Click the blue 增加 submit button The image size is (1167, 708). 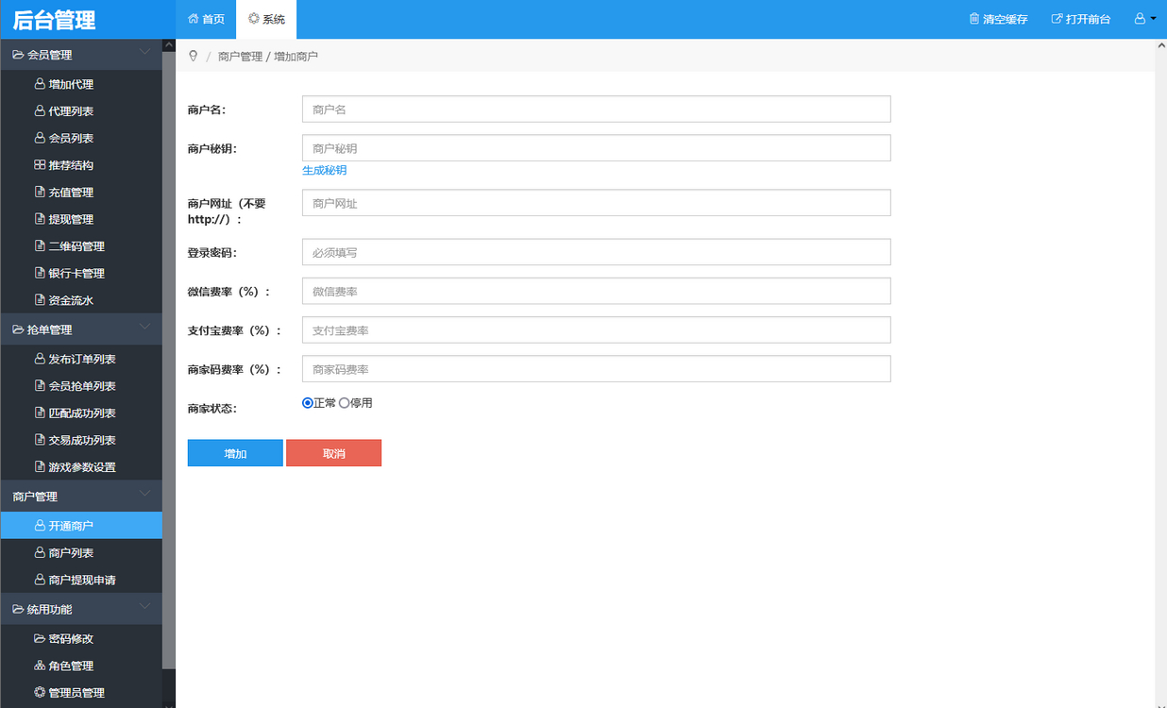point(235,453)
